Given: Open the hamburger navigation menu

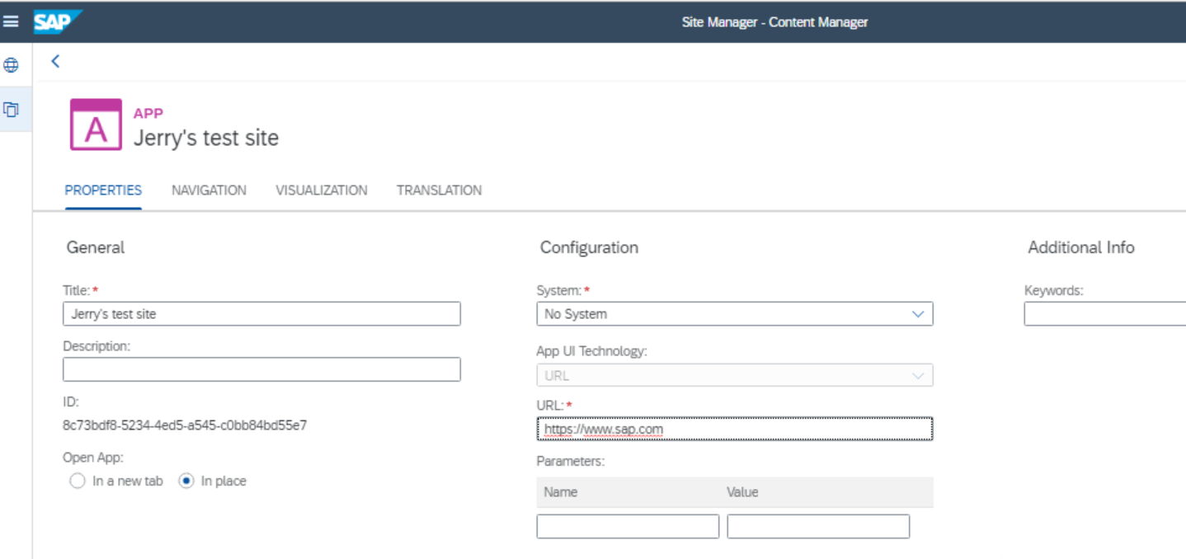Looking at the screenshot, I should click(x=12, y=22).
